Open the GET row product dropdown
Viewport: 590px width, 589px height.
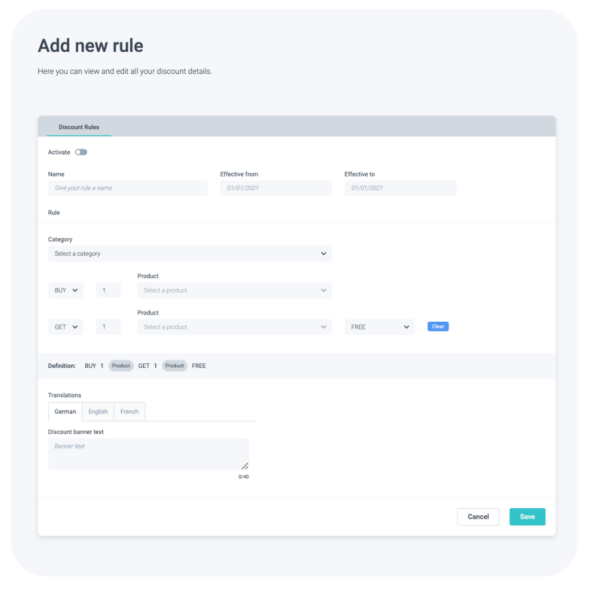(234, 327)
